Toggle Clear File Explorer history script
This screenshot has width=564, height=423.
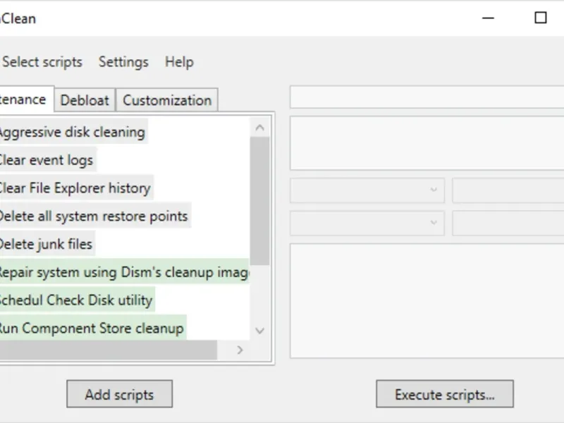click(74, 188)
